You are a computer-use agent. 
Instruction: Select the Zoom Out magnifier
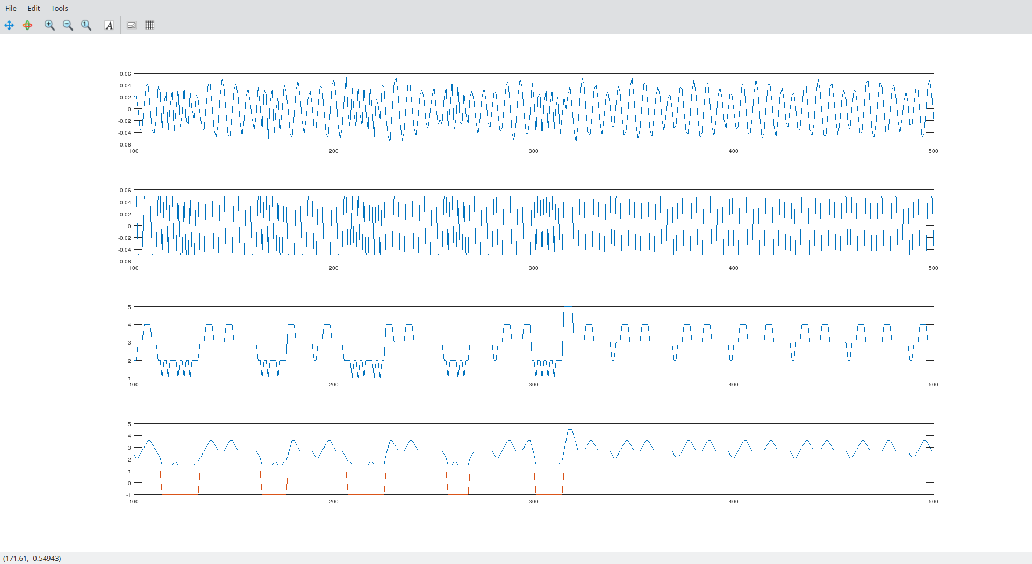point(68,25)
